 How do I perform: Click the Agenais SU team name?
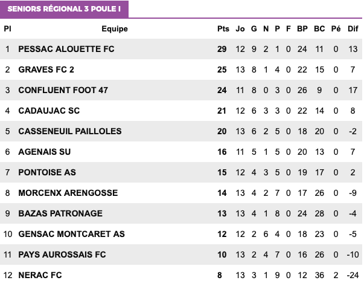tap(46, 152)
